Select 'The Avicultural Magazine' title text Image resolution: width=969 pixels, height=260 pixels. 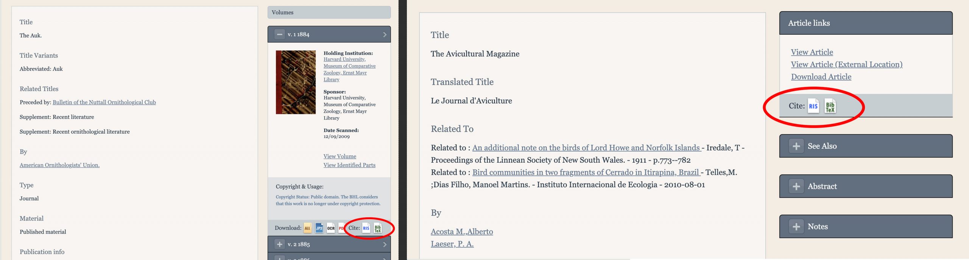[475, 54]
